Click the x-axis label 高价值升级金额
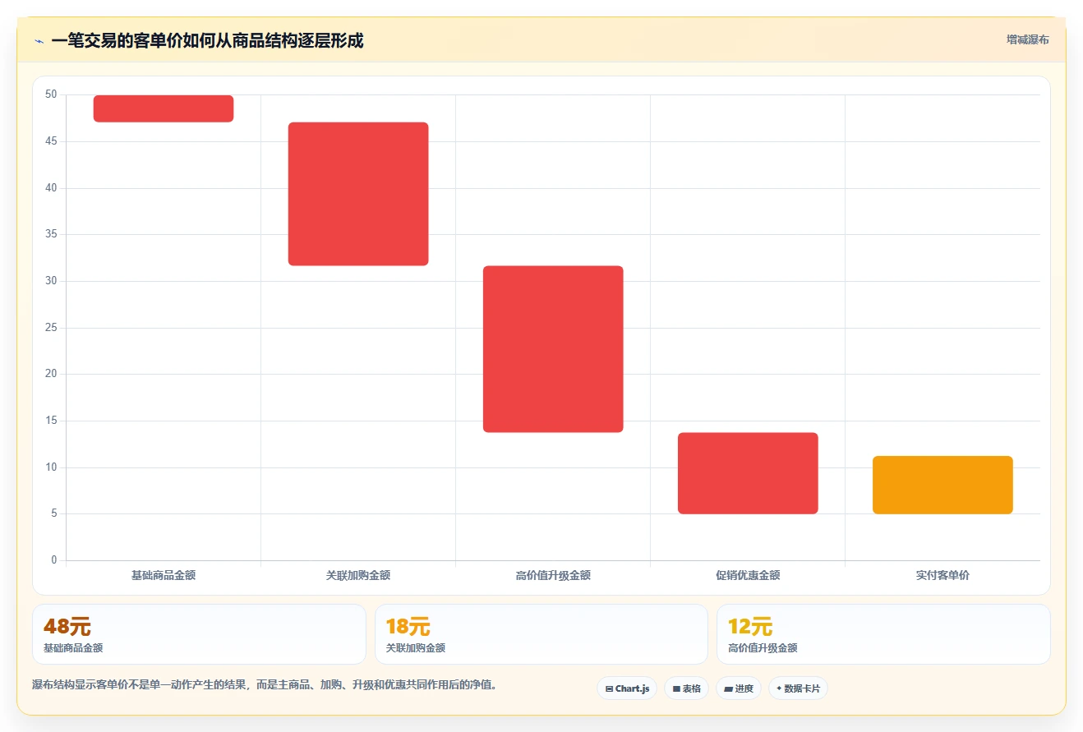 [553, 575]
